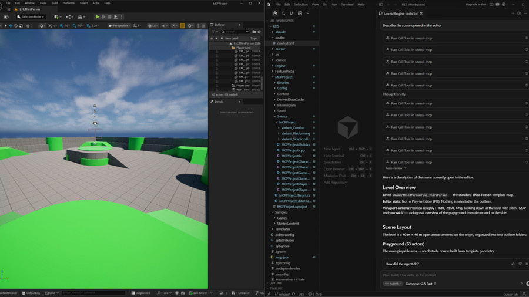
Task: Open Cursor settings gear in title bar
Action: coord(504,4)
